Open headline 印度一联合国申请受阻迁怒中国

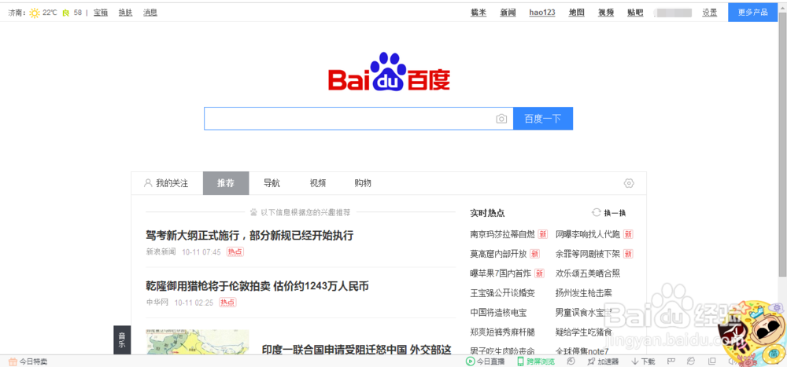click(x=357, y=350)
